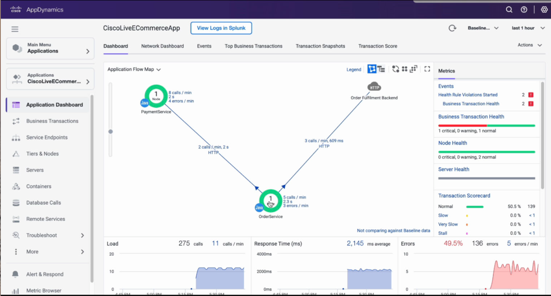The width and height of the screenshot is (551, 296).
Task: Open the last 1 hour time range dropdown
Action: coord(528,28)
